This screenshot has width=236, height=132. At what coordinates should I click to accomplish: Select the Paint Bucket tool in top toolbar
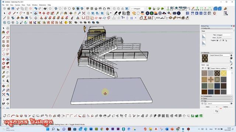[66, 13]
